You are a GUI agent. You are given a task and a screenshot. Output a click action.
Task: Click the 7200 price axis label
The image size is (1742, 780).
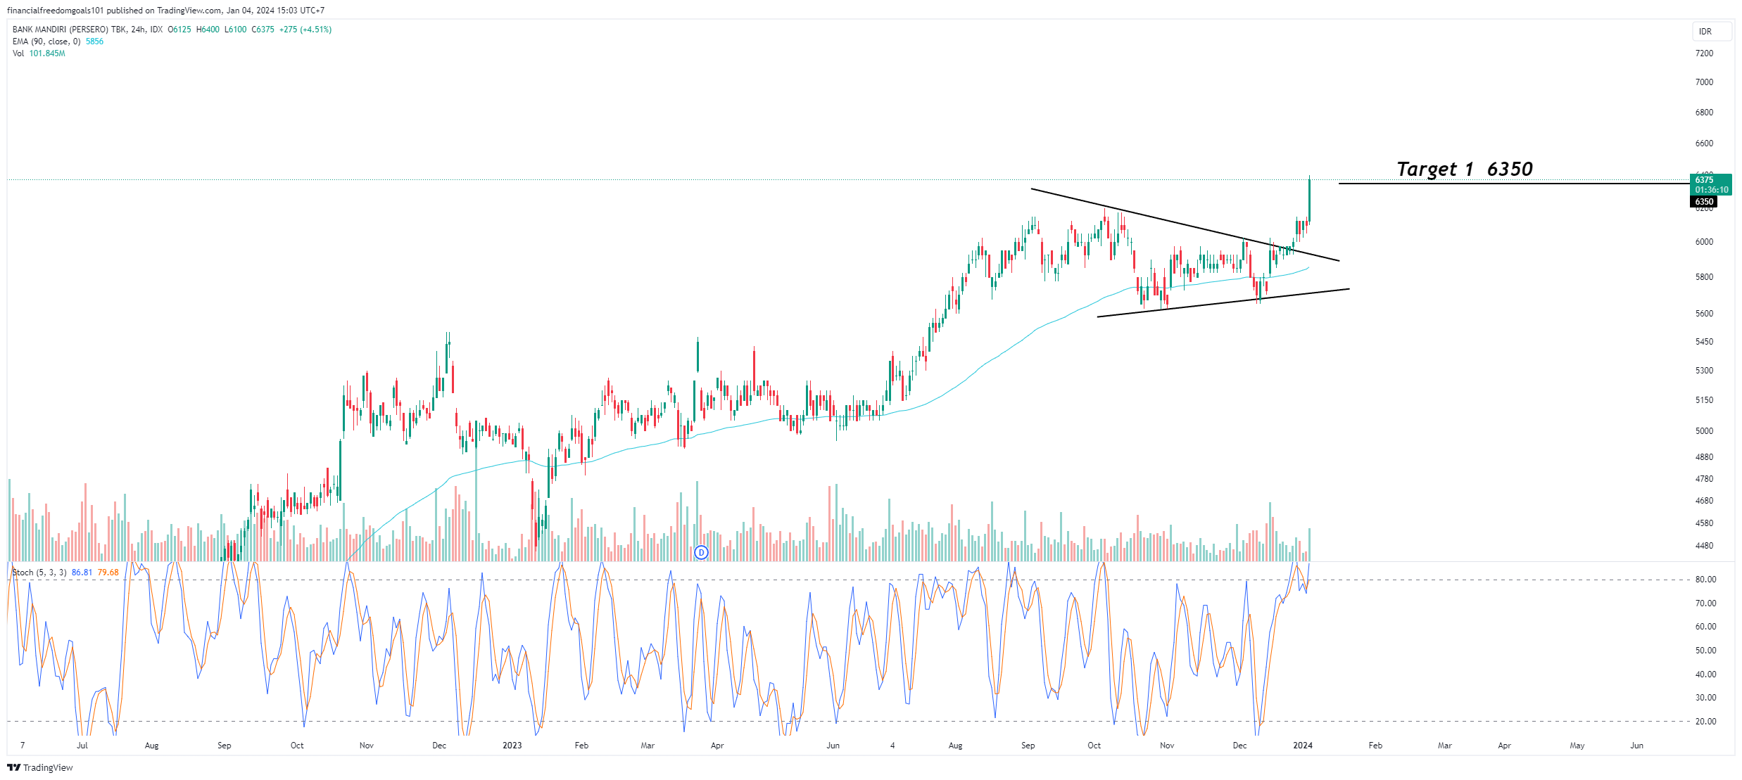pos(1704,53)
